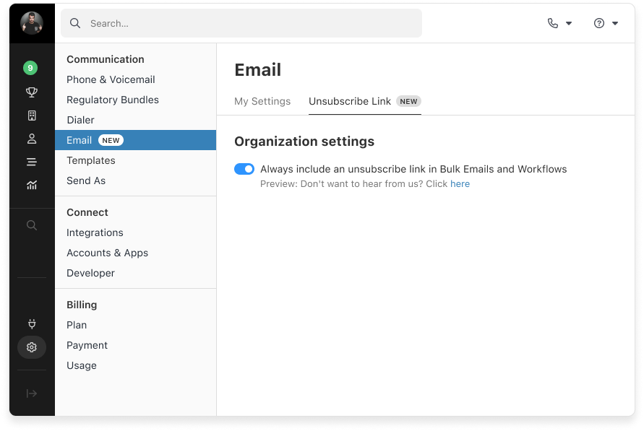Image resolution: width=644 pixels, height=431 pixels.
Task: Click the Communication section heading
Action: [106, 59]
